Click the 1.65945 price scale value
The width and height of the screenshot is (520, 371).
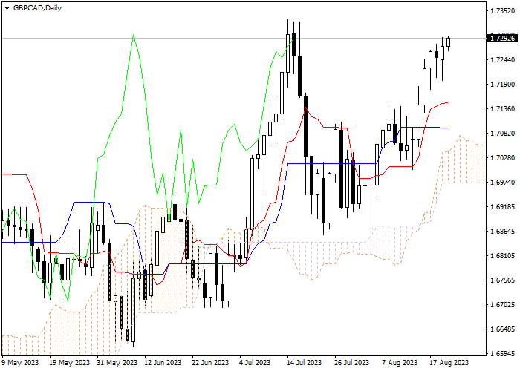[502, 354]
